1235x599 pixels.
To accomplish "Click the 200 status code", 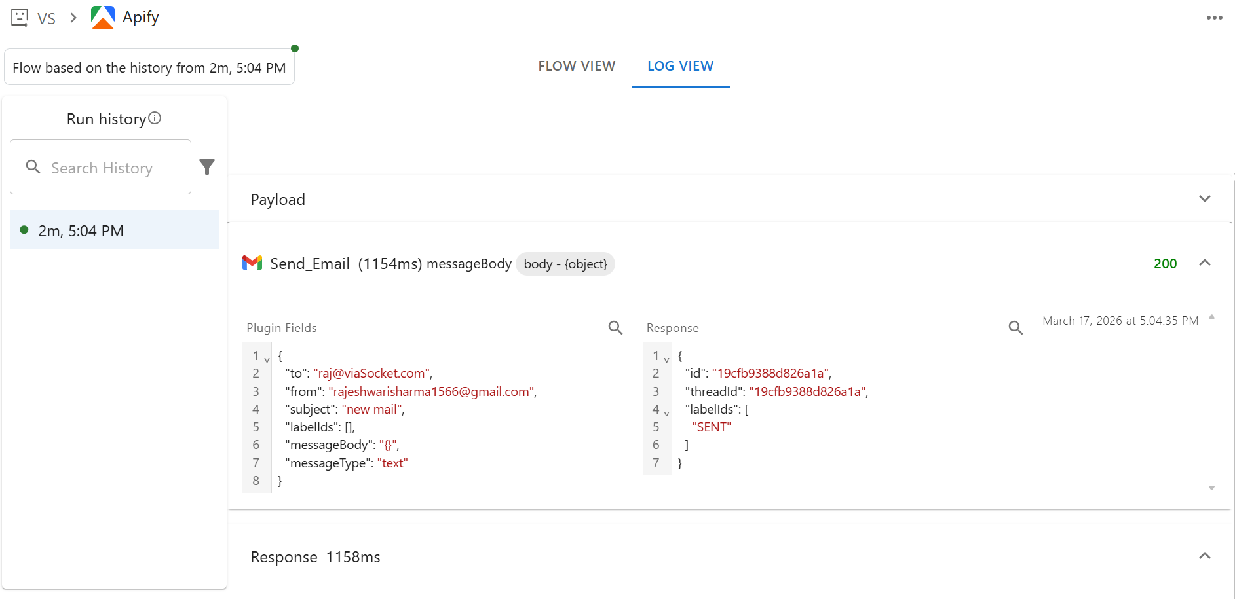I will click(1166, 263).
